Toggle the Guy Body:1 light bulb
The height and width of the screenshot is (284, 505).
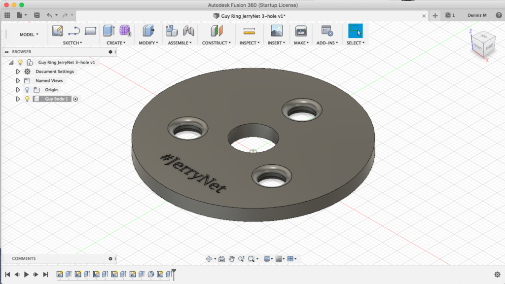coord(27,99)
